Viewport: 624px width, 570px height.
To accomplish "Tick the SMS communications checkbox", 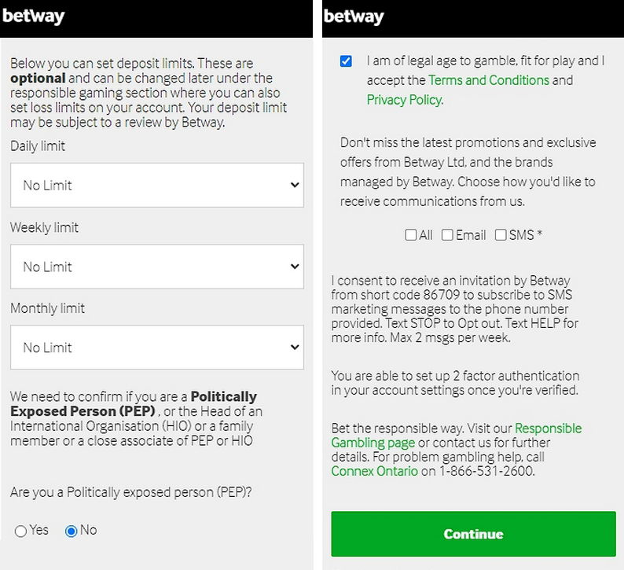I will click(501, 235).
